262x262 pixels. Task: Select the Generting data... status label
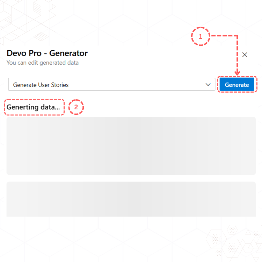[x=33, y=107]
